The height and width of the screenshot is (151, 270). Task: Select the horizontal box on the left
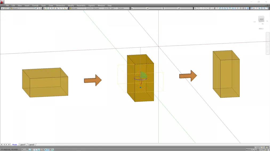click(45, 83)
